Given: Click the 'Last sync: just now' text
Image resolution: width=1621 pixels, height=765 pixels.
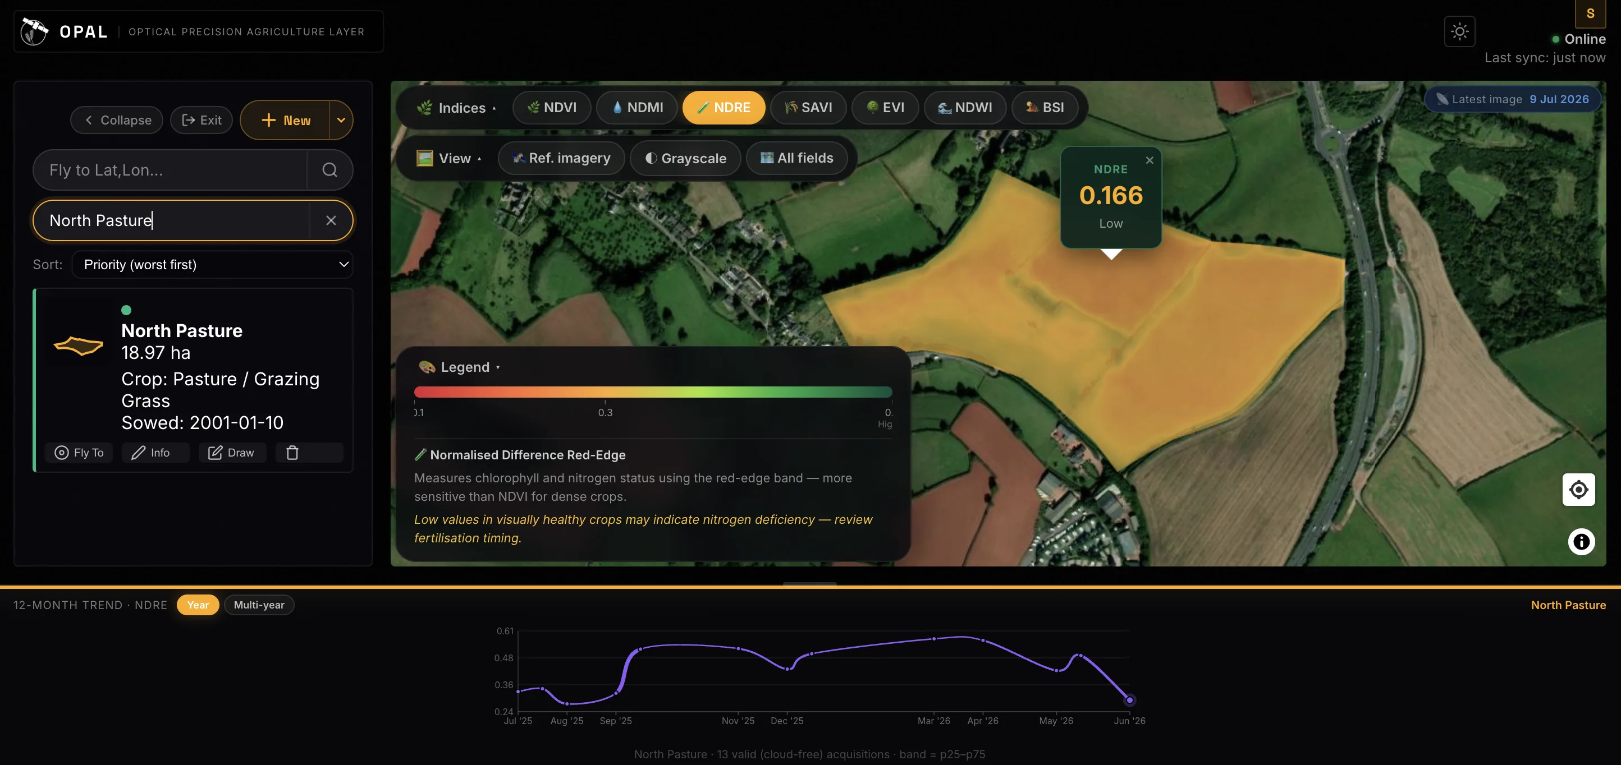Looking at the screenshot, I should 1545,58.
